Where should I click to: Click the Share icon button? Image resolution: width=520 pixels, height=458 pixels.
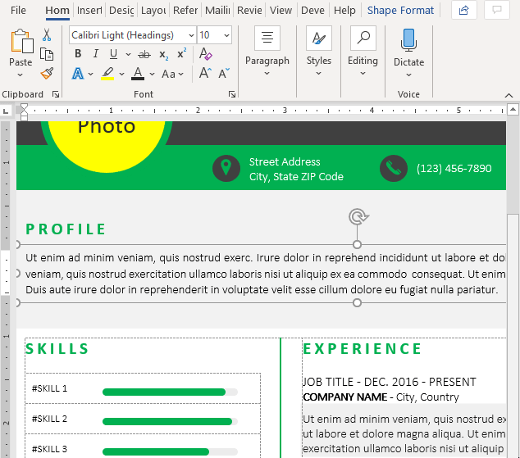click(464, 11)
